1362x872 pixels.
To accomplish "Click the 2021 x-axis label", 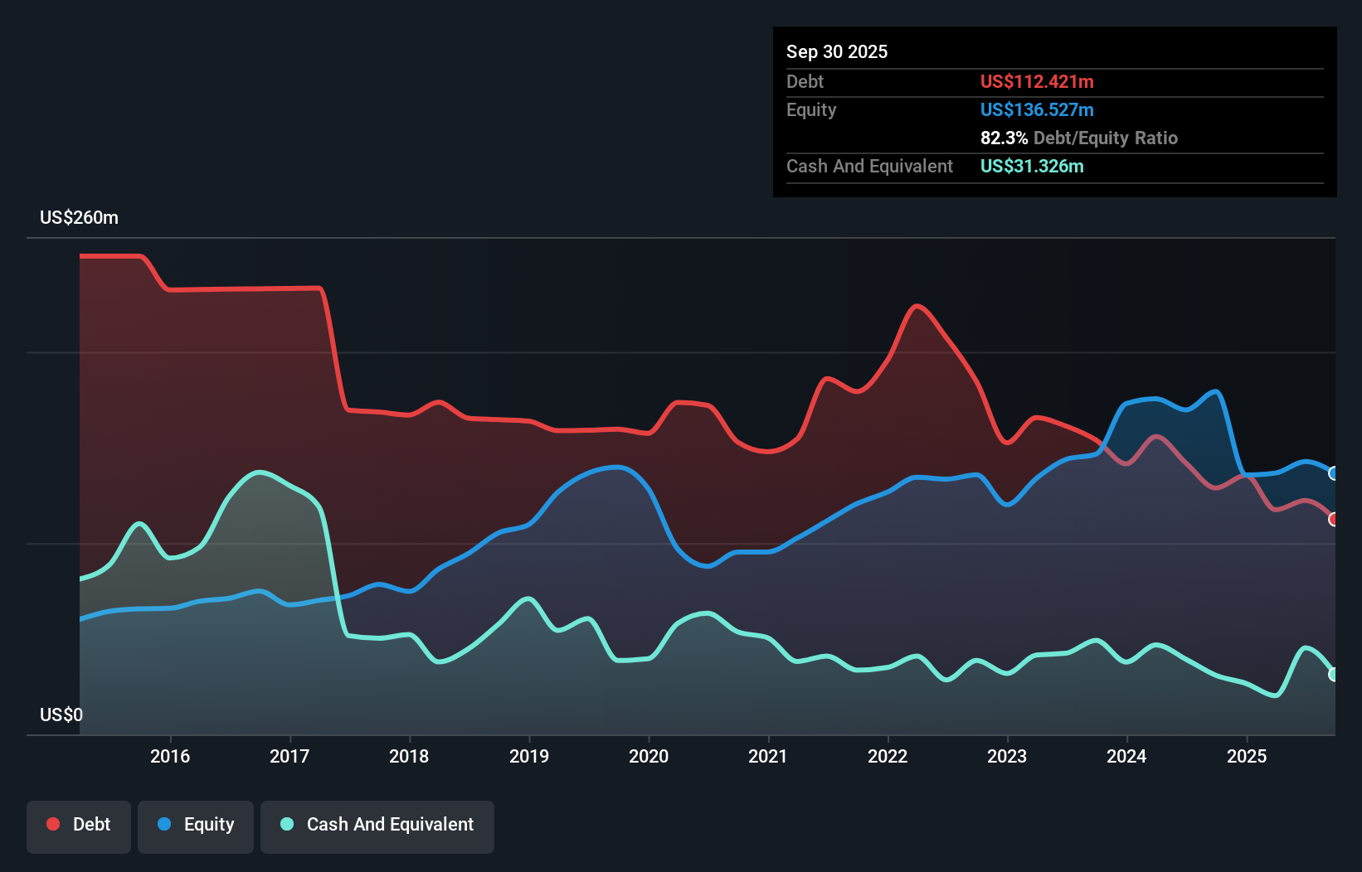I will [x=768, y=756].
